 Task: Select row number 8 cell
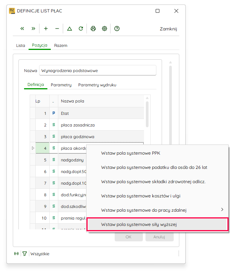tap(42, 195)
